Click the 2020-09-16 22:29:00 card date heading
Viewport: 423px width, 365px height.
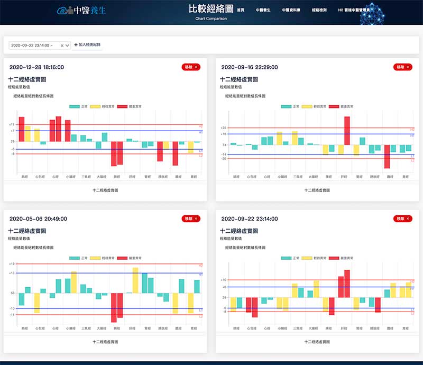pos(250,67)
